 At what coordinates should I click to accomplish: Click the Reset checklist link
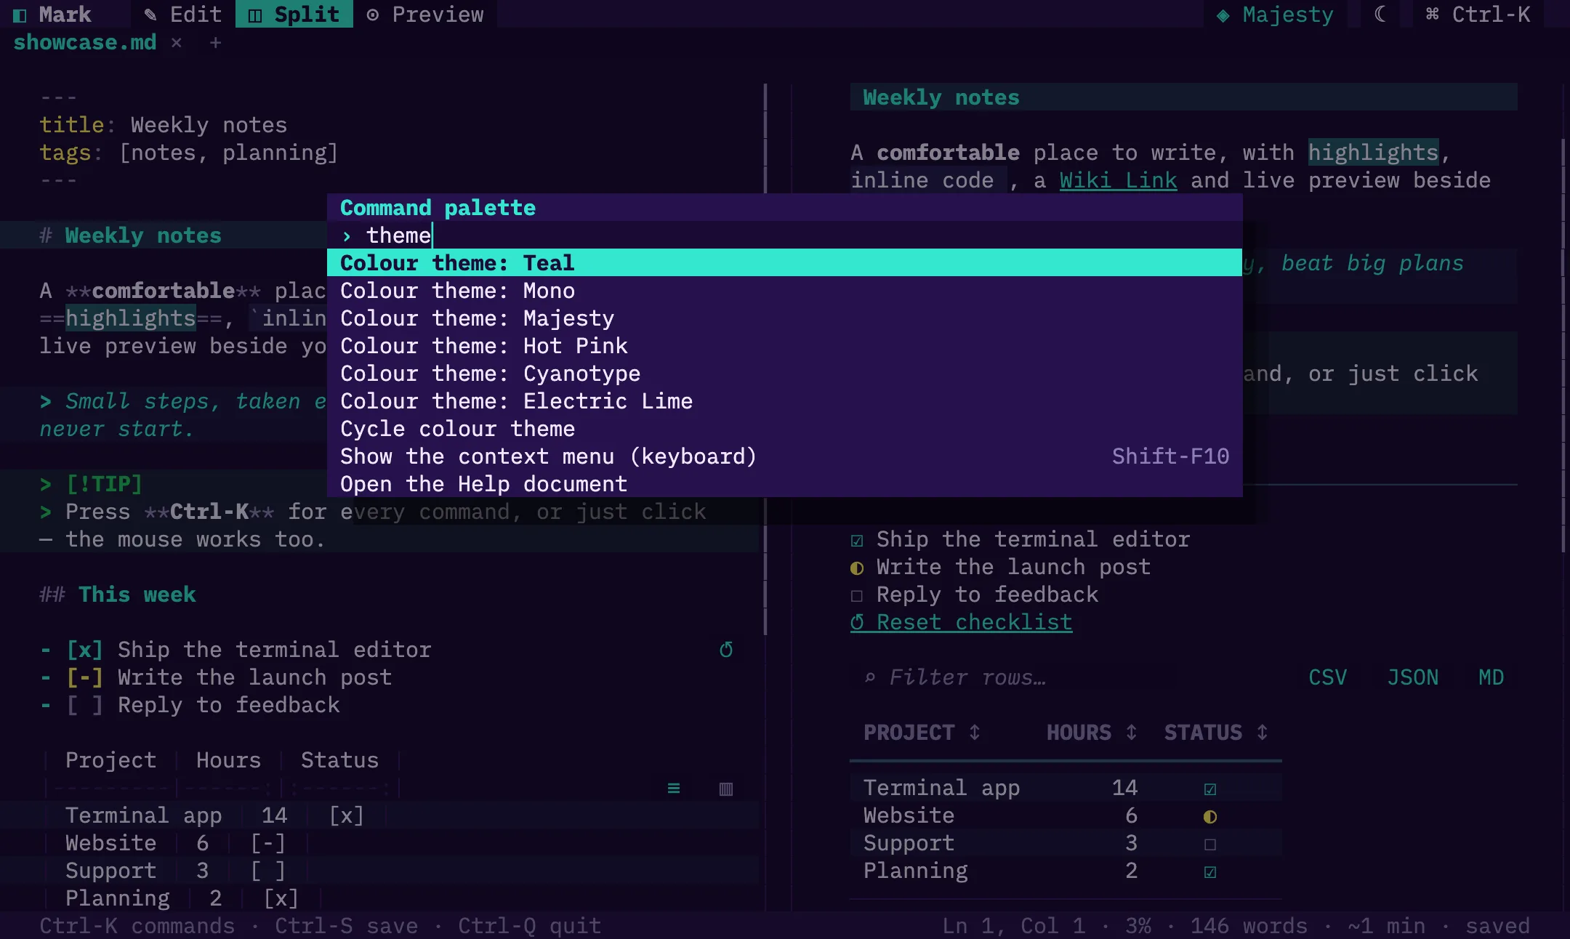[961, 622]
